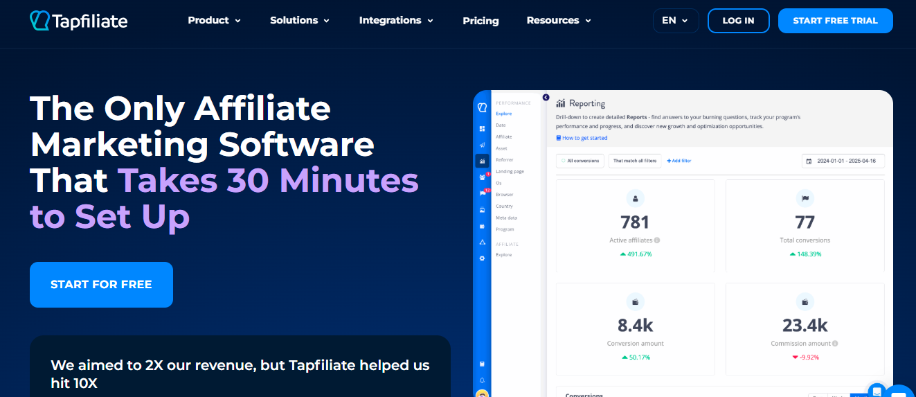
Task: Click the 491.67% active affiliates change
Action: coord(636,254)
